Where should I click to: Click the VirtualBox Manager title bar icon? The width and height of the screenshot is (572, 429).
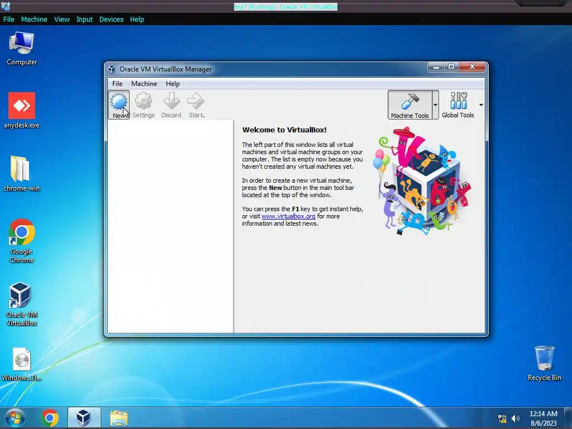pyautogui.click(x=112, y=69)
